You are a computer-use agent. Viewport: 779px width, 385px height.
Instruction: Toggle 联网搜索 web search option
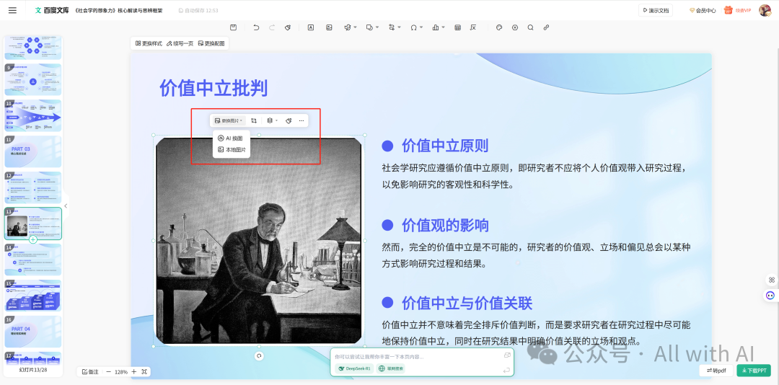[x=392, y=368]
